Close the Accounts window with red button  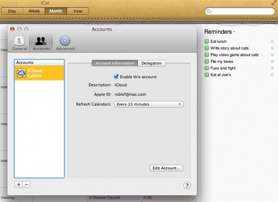pos(12,29)
